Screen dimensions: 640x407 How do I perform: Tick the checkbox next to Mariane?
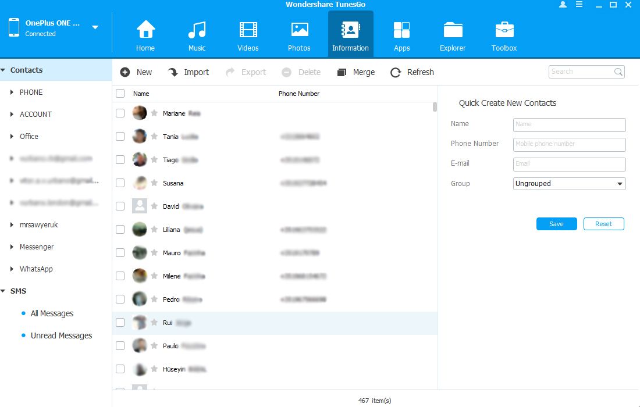[120, 113]
